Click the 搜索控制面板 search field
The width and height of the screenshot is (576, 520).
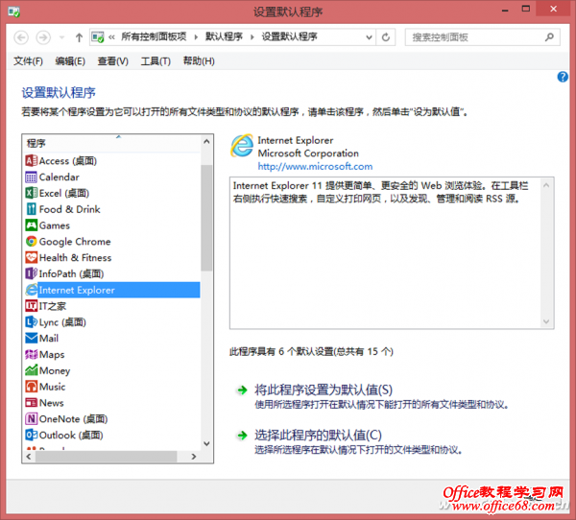[x=474, y=37]
